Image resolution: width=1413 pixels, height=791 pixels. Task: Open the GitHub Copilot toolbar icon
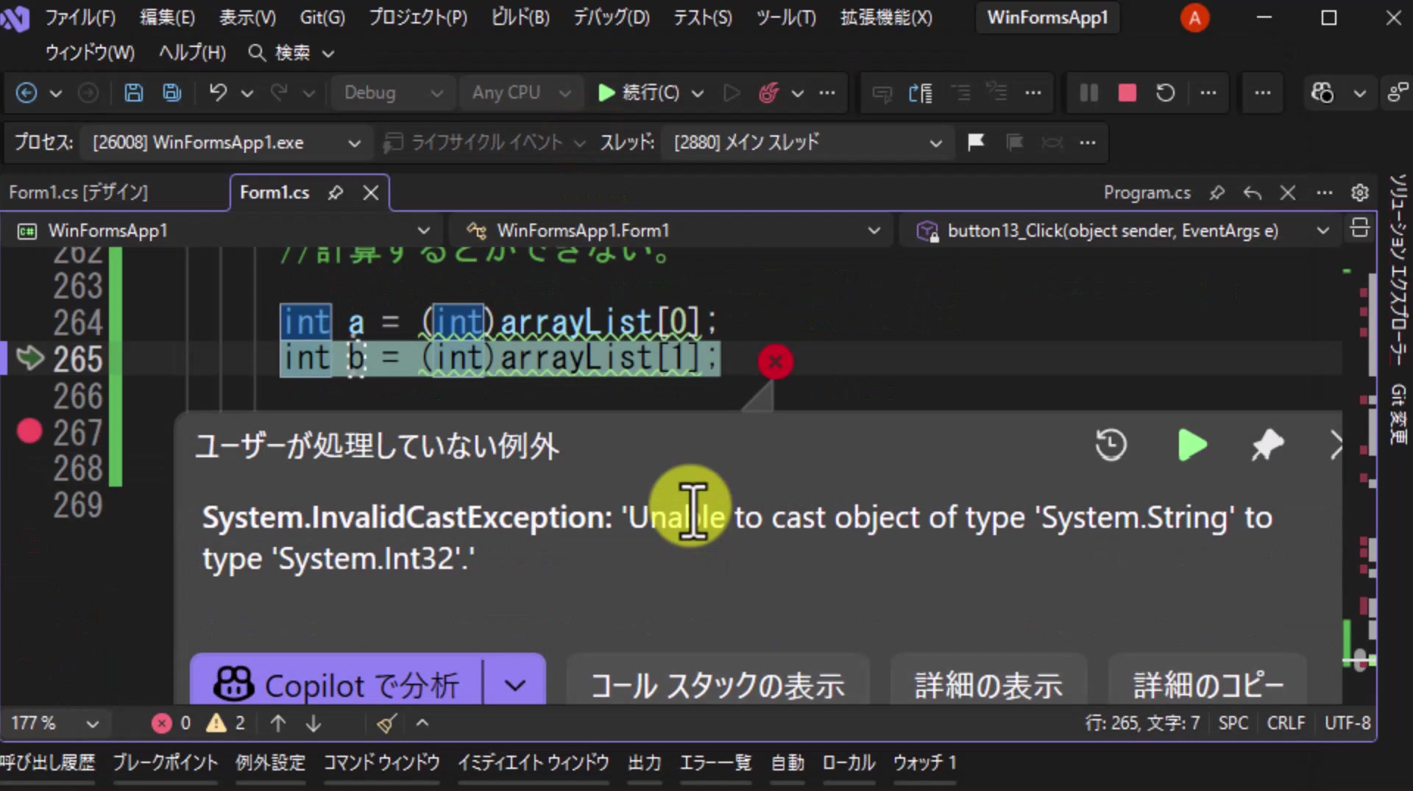1322,93
